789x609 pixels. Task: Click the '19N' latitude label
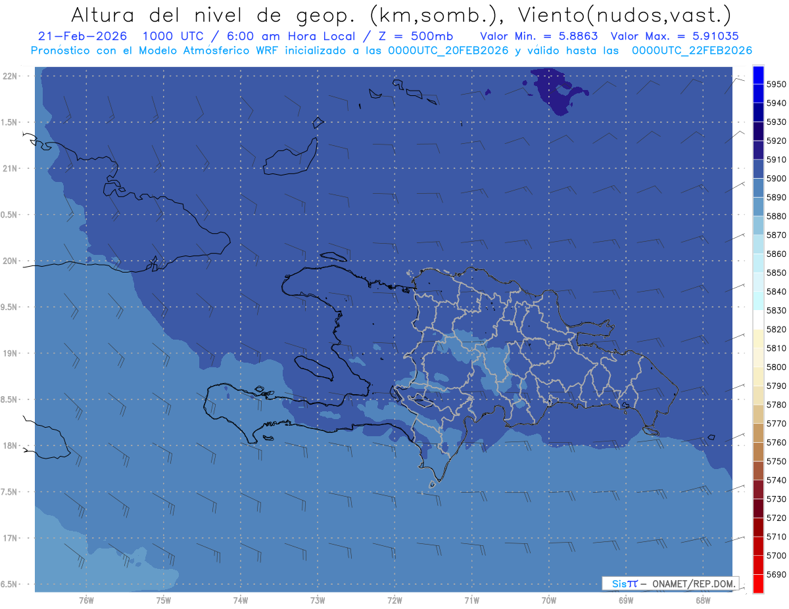pyautogui.click(x=9, y=353)
